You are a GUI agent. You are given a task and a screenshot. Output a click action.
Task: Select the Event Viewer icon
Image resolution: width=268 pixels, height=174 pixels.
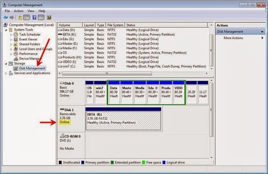pyautogui.click(x=16, y=39)
